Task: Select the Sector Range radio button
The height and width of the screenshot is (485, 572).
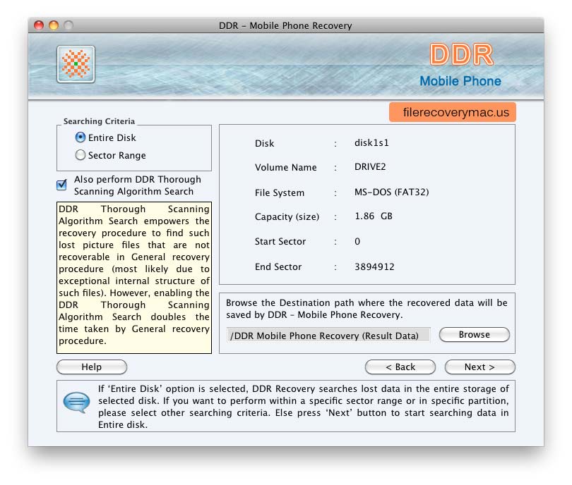Action: point(81,155)
